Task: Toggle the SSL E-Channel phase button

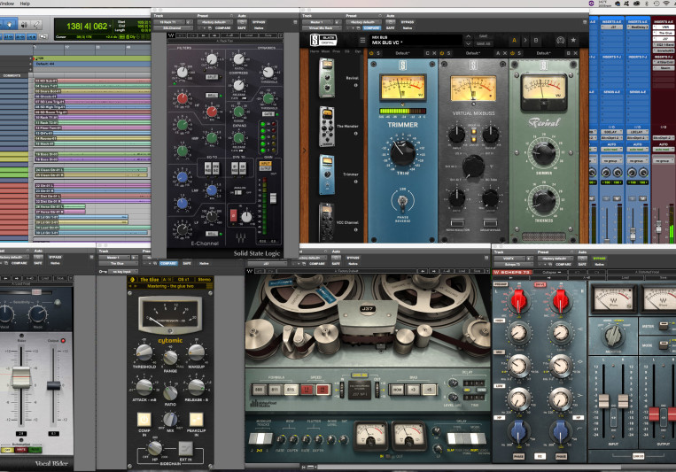Action: click(233, 215)
